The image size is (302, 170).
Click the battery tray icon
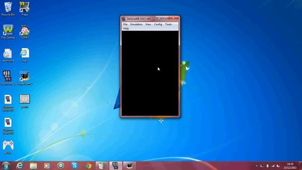point(268,166)
